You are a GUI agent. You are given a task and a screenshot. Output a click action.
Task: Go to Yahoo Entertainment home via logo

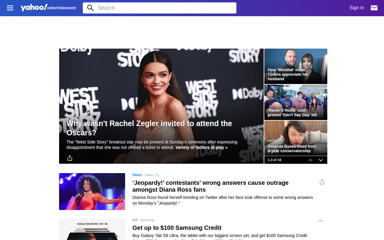[48, 7]
